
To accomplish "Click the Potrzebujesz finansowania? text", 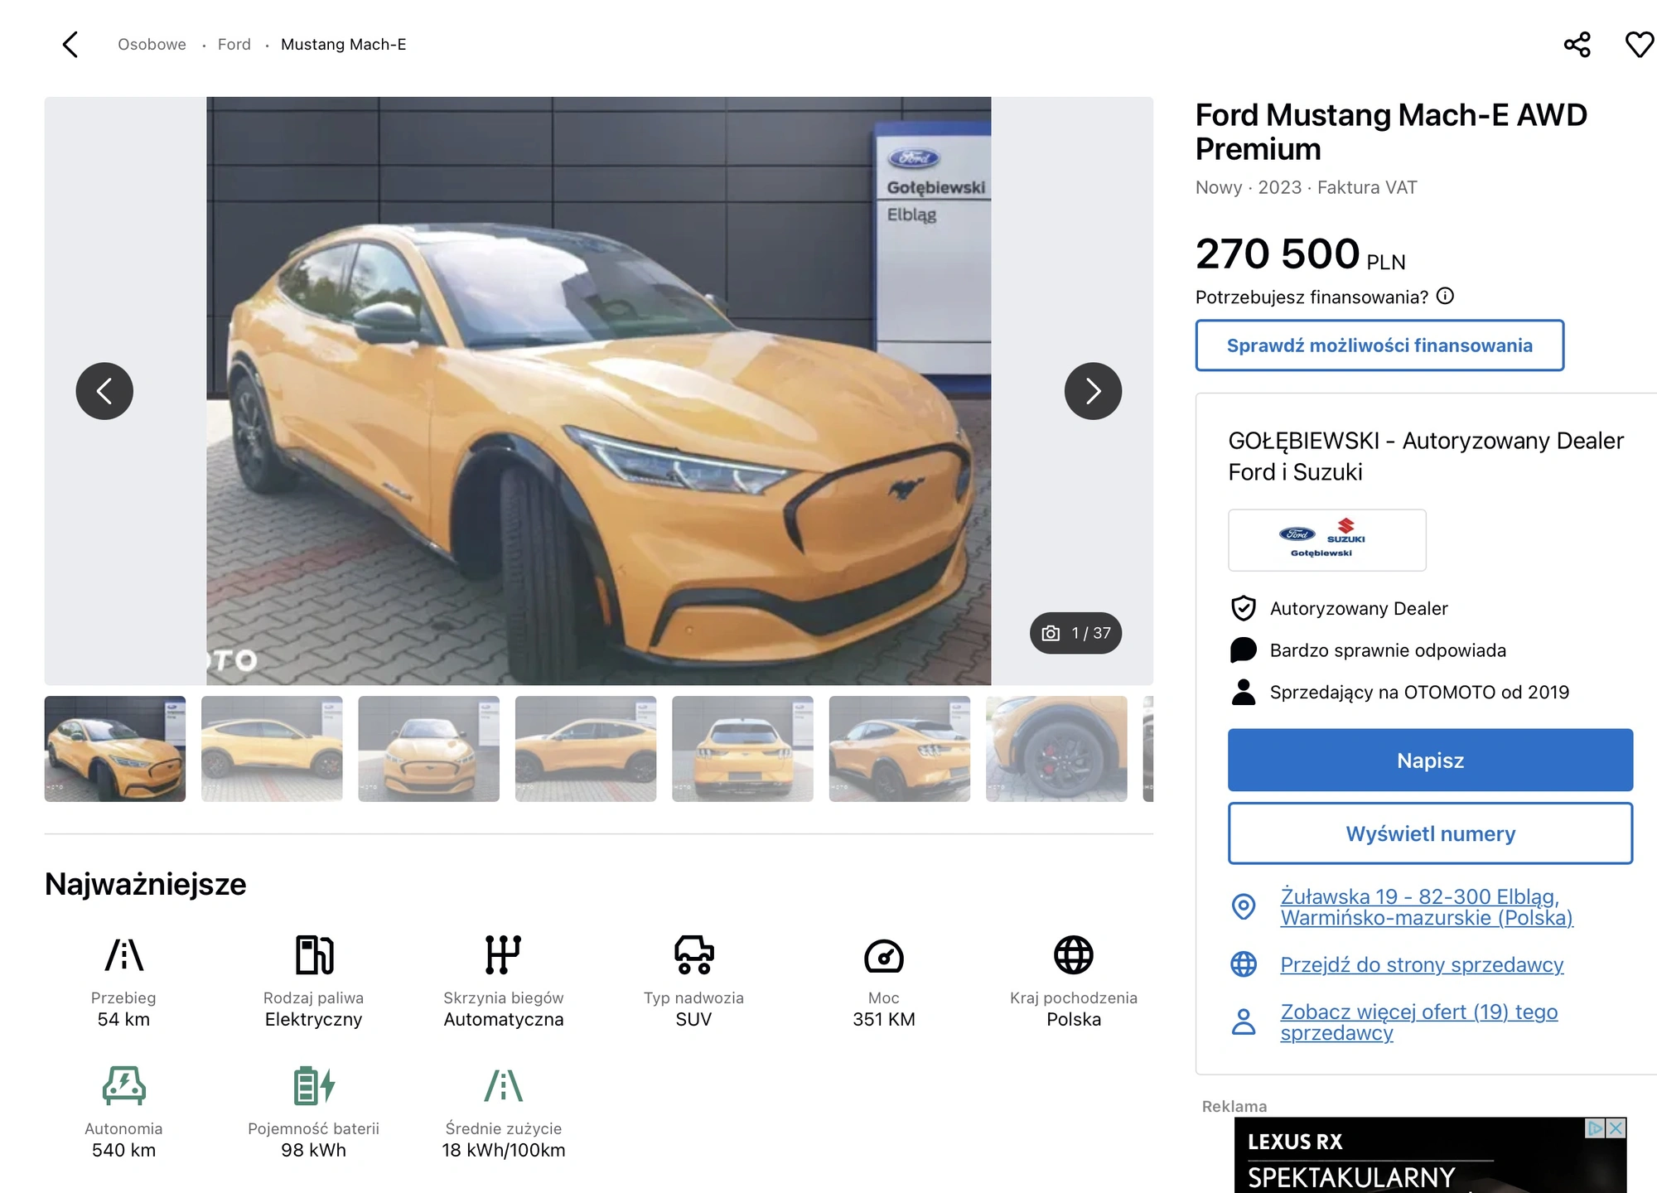I will (1312, 297).
